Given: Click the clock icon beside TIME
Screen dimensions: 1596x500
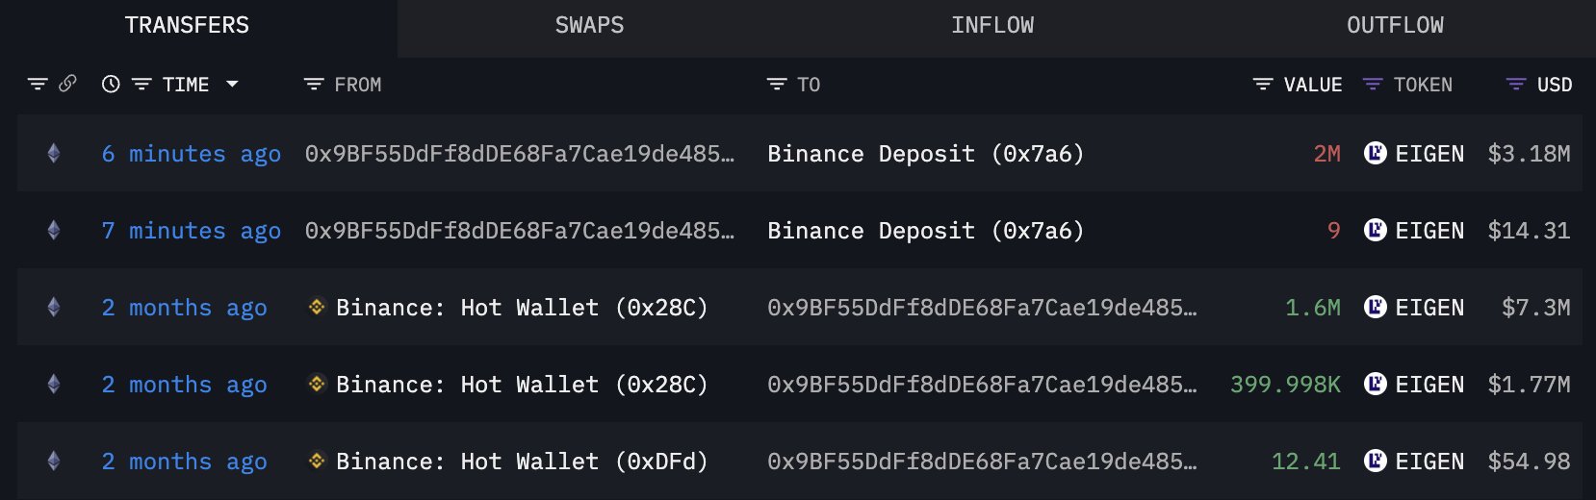Looking at the screenshot, I should [111, 85].
